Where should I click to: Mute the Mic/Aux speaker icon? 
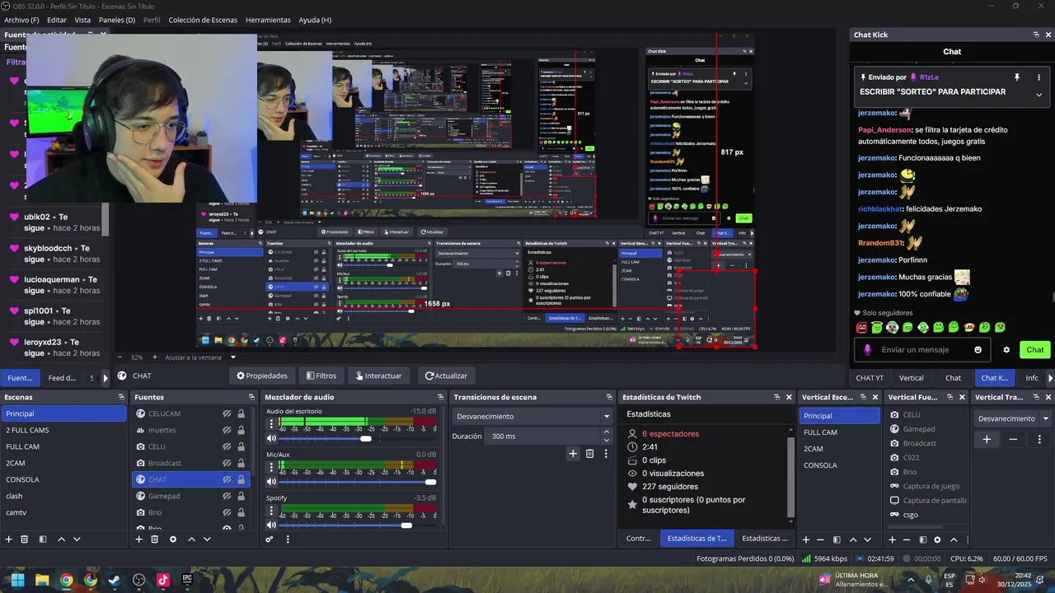tap(270, 482)
